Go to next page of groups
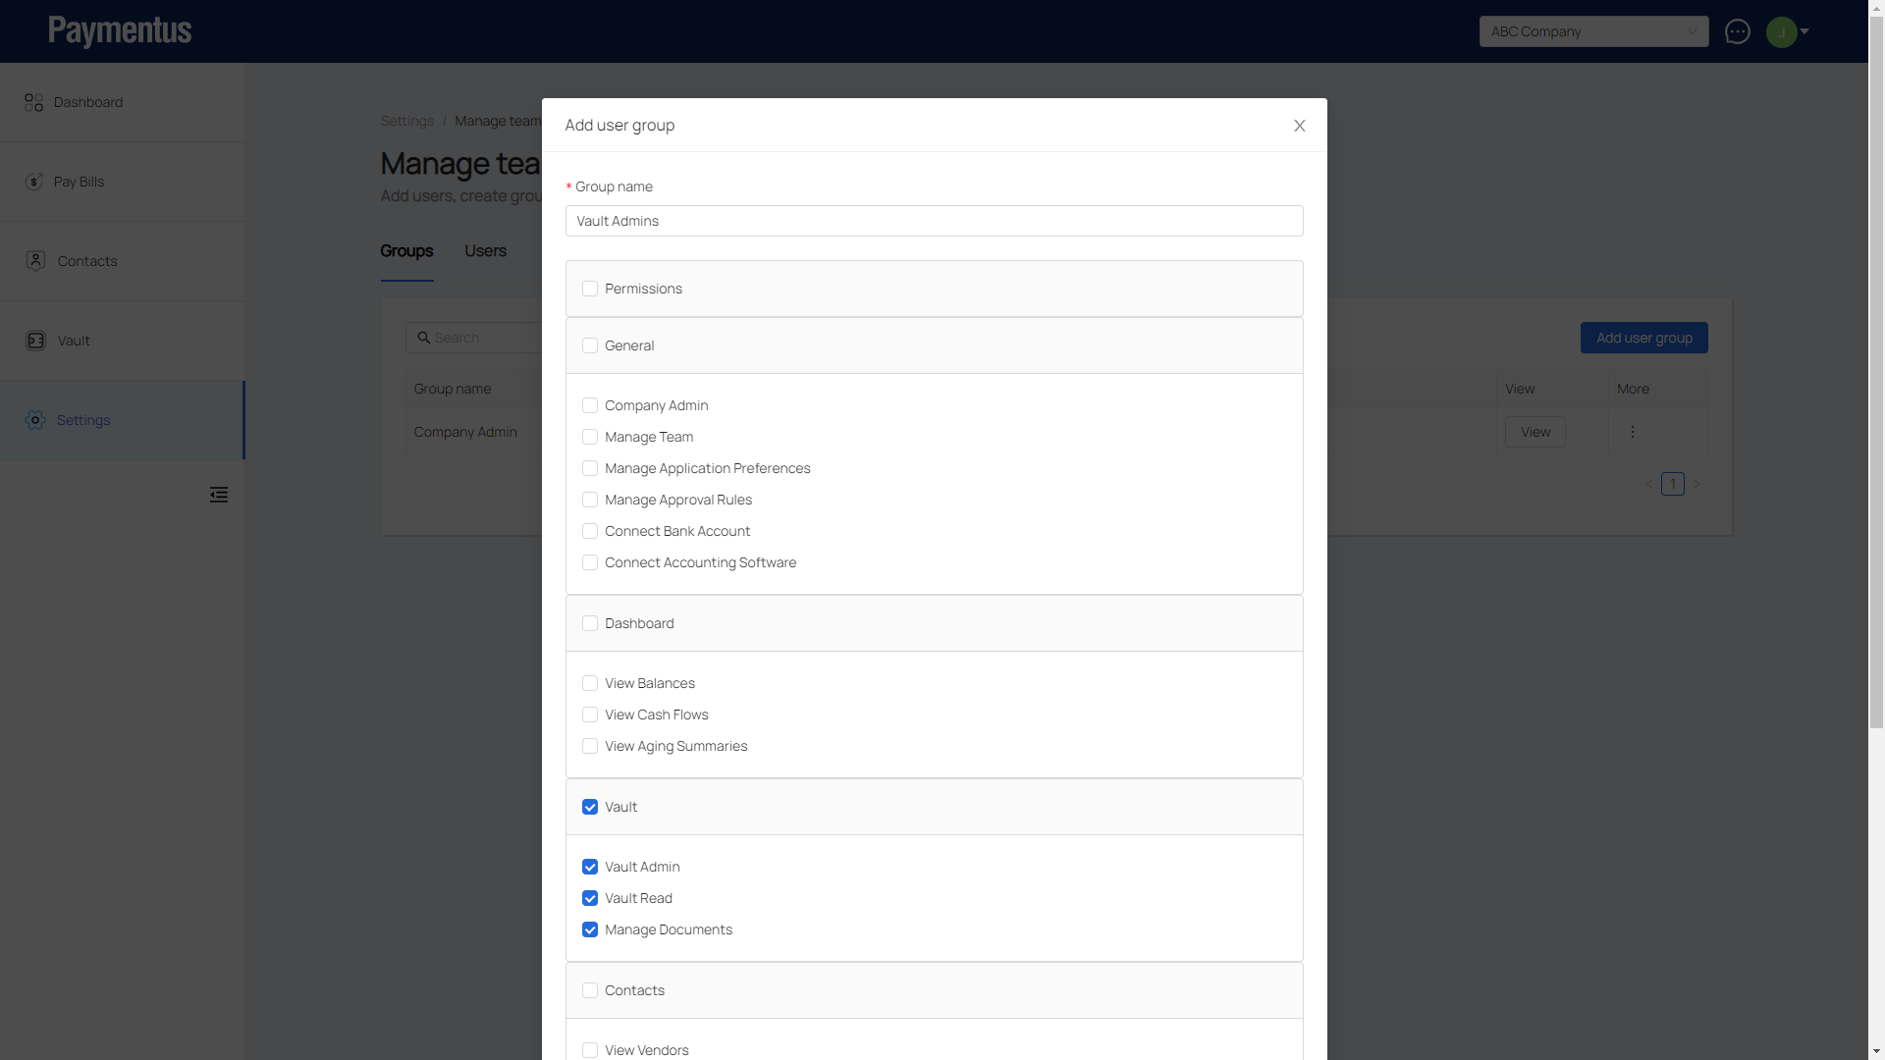 [x=1696, y=484]
